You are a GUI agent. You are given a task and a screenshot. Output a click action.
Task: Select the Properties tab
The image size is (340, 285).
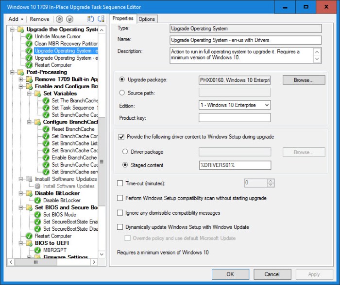pos(122,18)
